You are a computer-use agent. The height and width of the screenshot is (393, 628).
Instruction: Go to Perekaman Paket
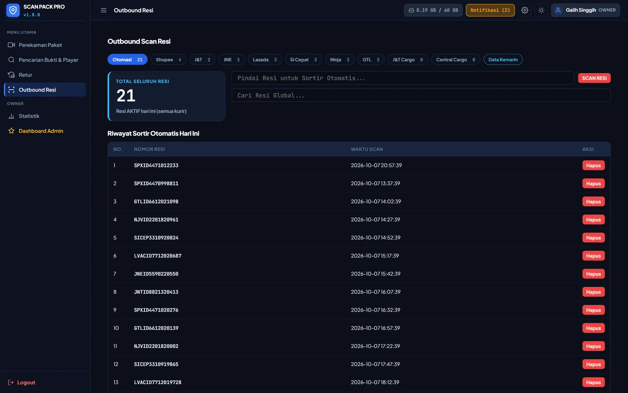tap(45, 45)
